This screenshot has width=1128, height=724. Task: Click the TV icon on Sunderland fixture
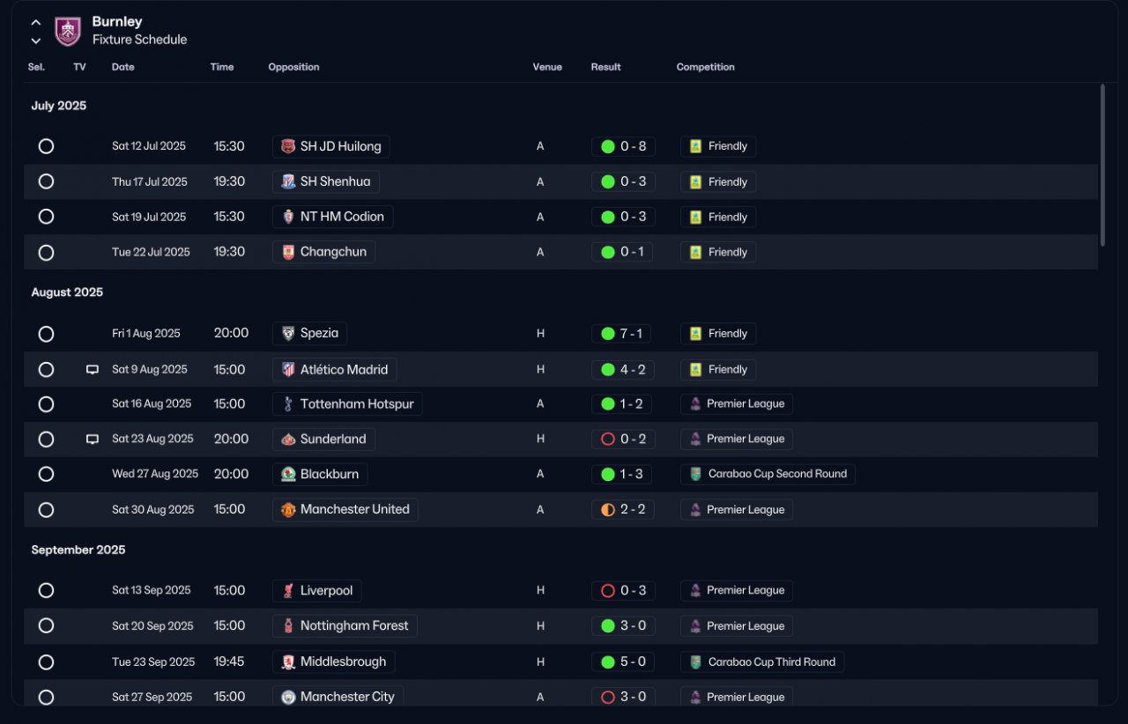[x=93, y=440]
